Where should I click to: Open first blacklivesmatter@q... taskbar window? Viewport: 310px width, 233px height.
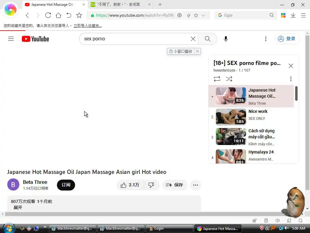73,228
